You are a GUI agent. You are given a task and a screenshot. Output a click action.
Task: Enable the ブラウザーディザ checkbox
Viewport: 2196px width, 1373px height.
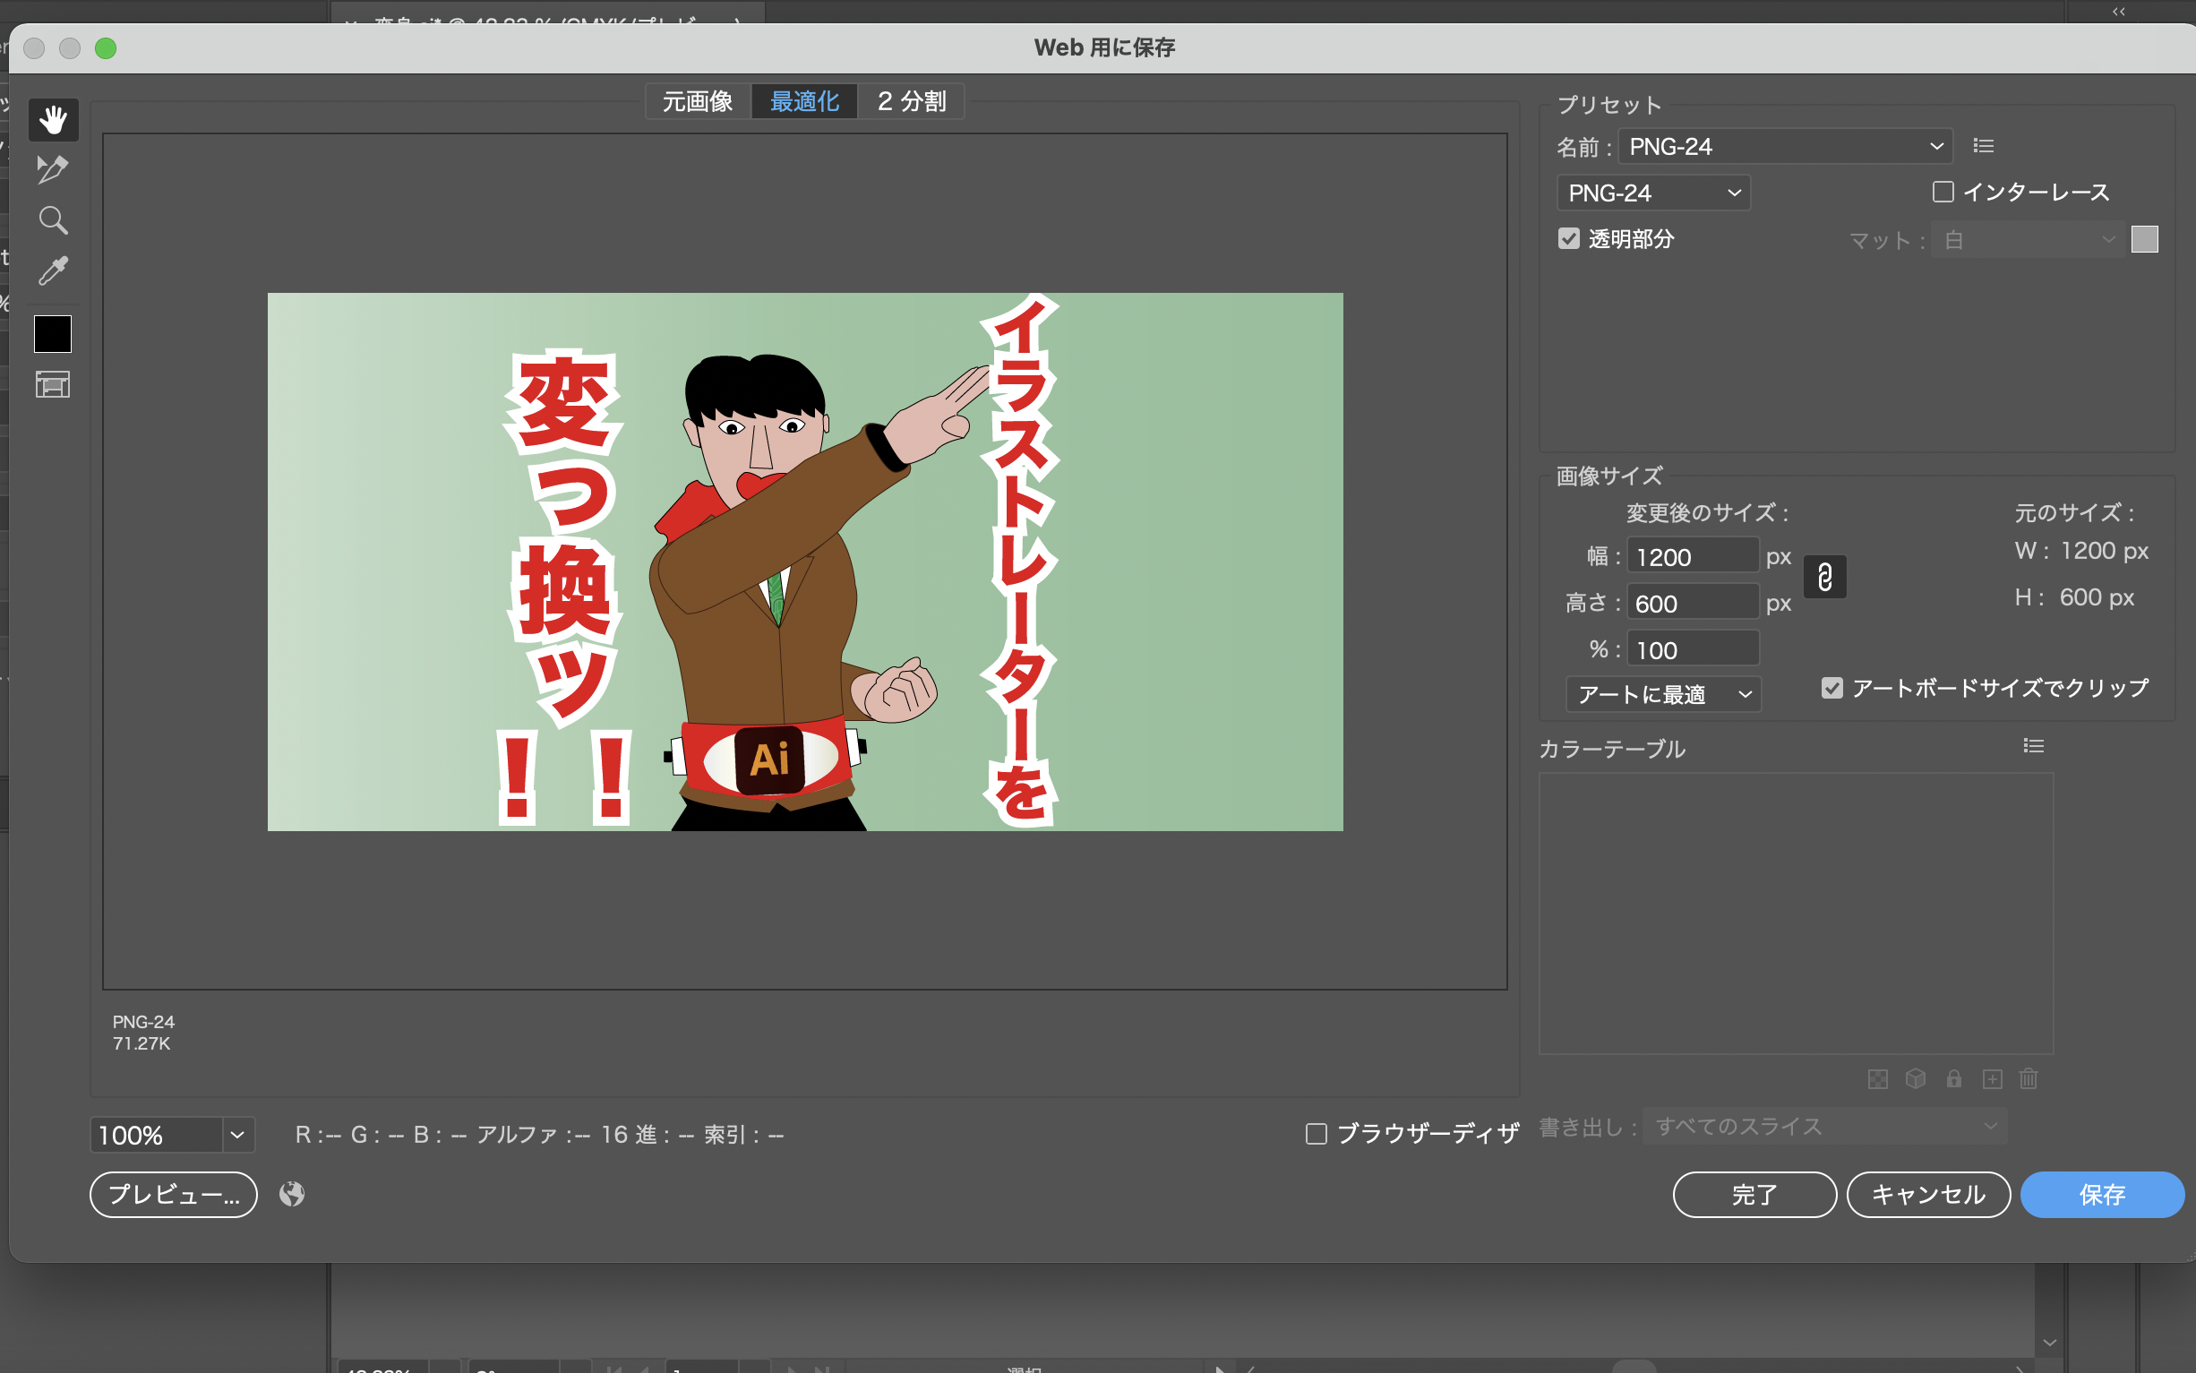click(x=1317, y=1134)
